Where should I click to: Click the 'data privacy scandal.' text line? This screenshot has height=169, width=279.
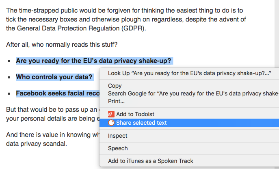37,144
